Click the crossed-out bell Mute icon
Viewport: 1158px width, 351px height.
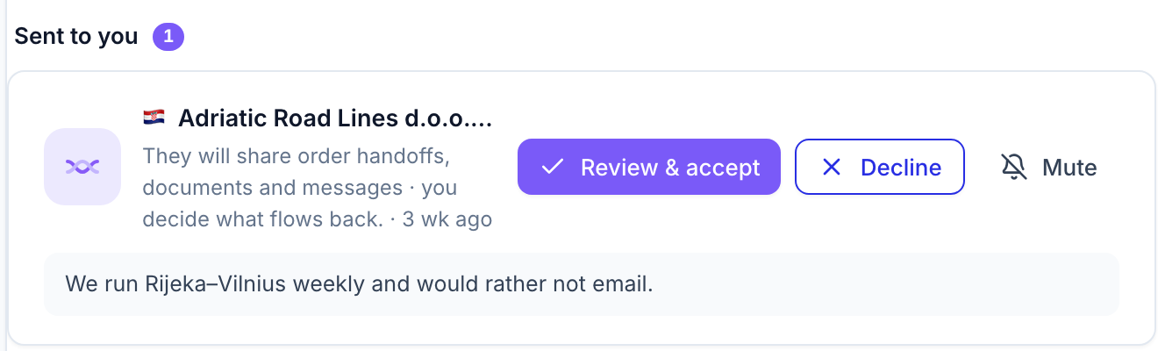pos(1014,167)
